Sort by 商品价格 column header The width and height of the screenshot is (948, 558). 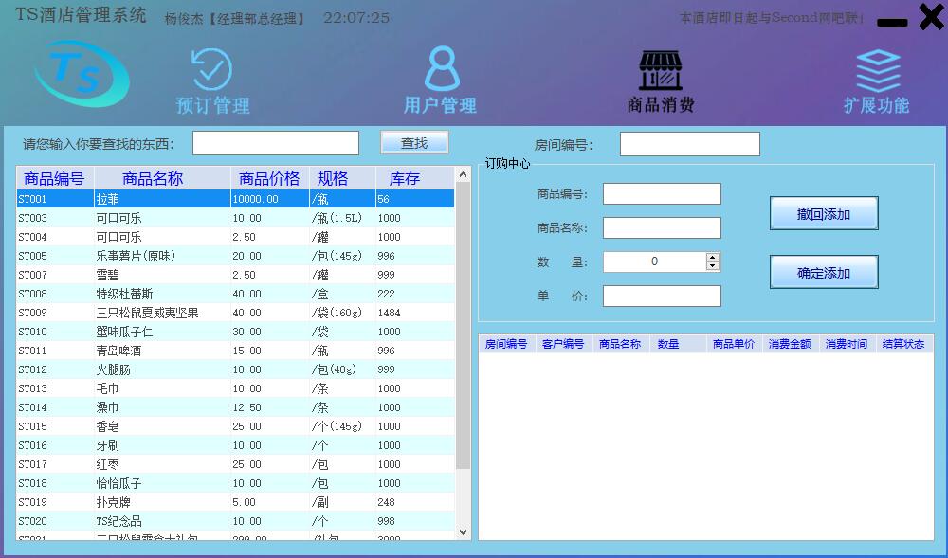click(x=269, y=178)
